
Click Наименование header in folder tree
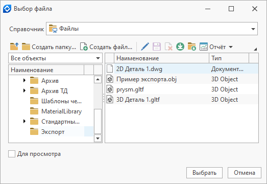tap(46, 70)
